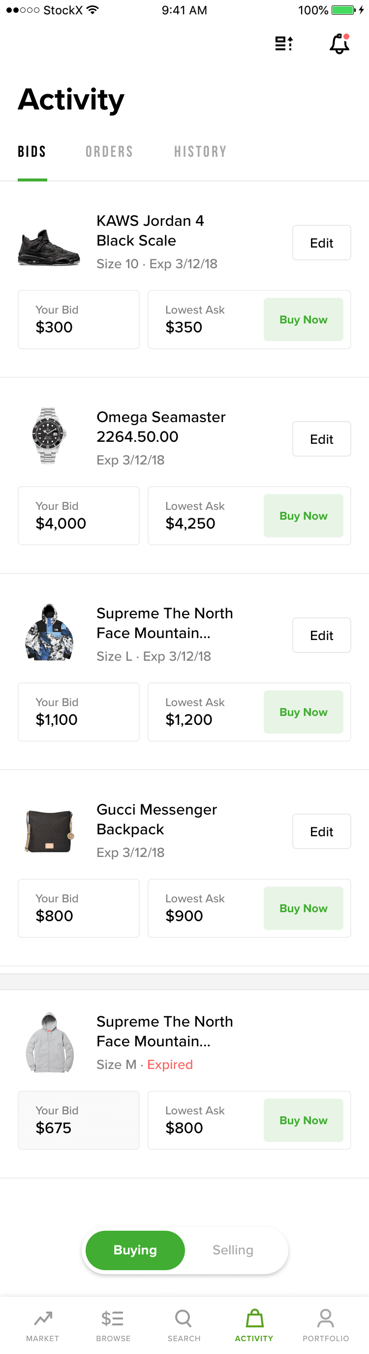Open the sort and filter options icon
Viewport: 369px width, 1354px height.
tap(283, 44)
